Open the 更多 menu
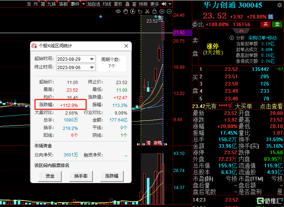 pos(155,4)
